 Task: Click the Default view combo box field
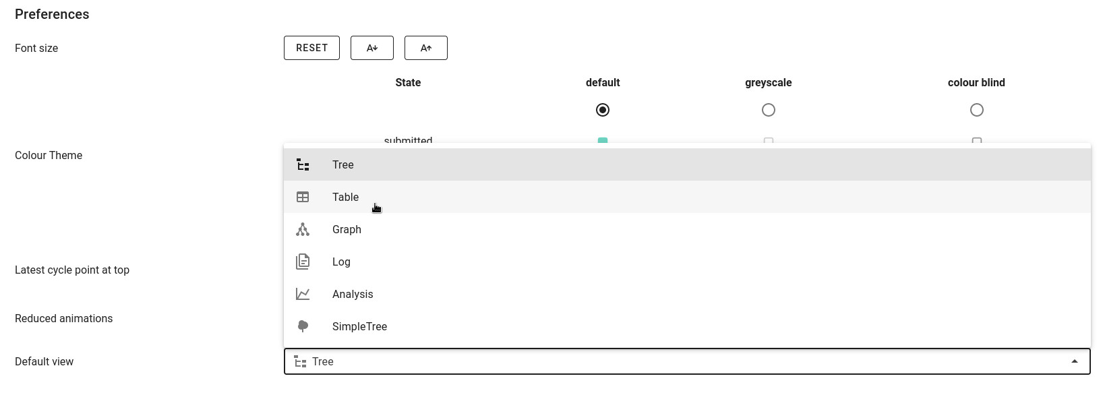pyautogui.click(x=674, y=361)
